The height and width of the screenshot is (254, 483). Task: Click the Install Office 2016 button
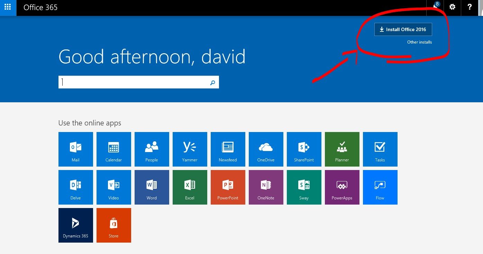(x=403, y=29)
